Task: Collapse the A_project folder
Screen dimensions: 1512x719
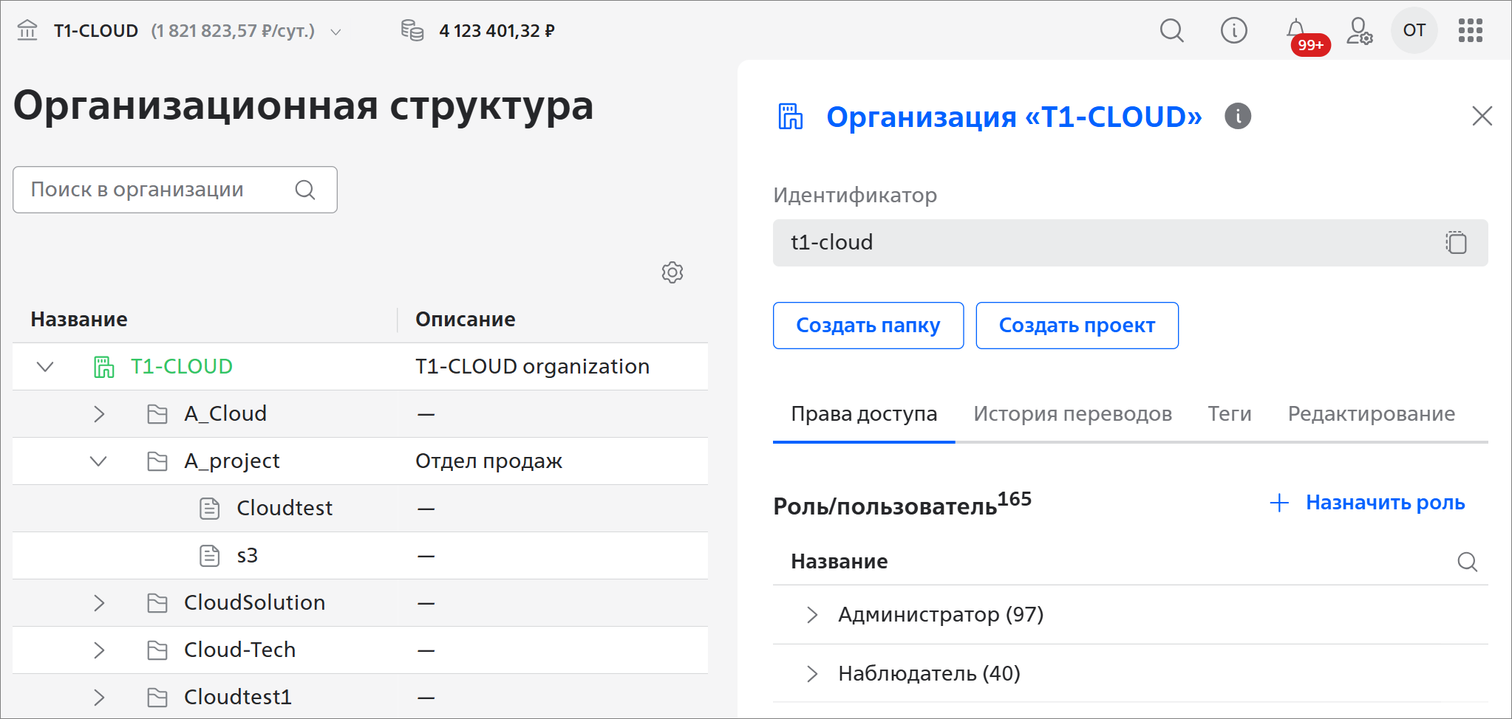Action: (x=98, y=461)
